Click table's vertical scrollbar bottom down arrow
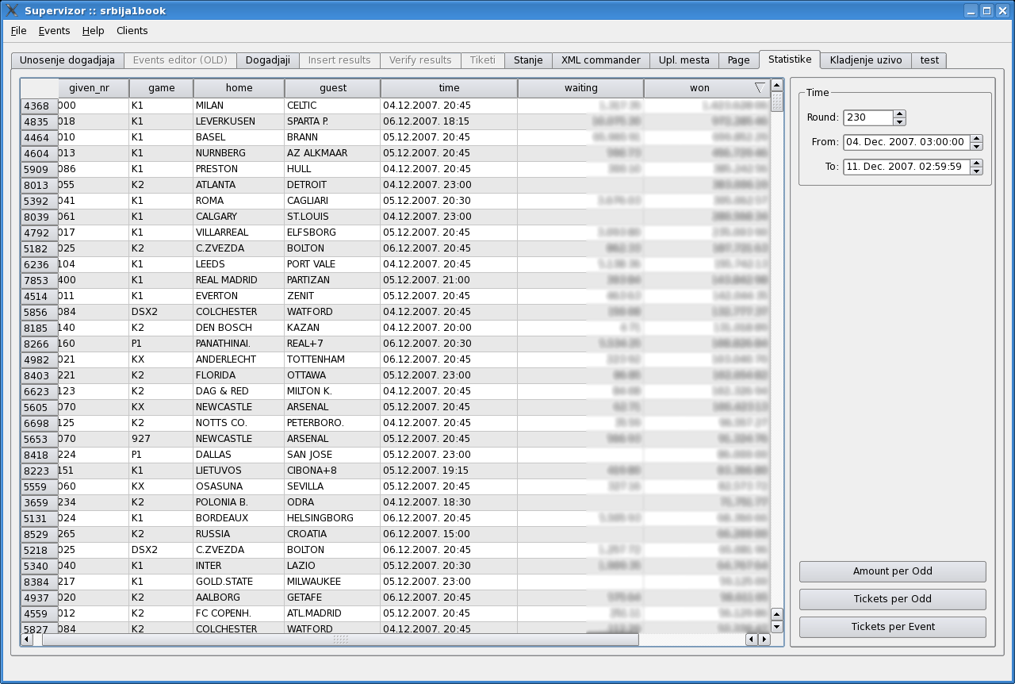 click(776, 626)
